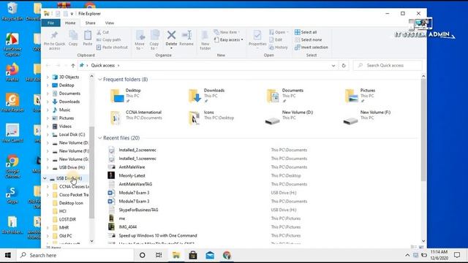Select Documents in navigation tree

pos(69,94)
